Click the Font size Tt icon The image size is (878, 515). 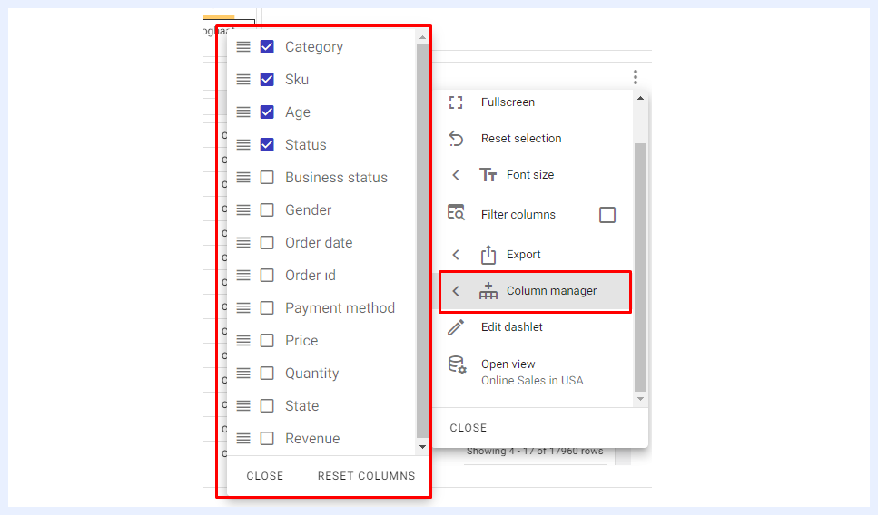tap(488, 175)
